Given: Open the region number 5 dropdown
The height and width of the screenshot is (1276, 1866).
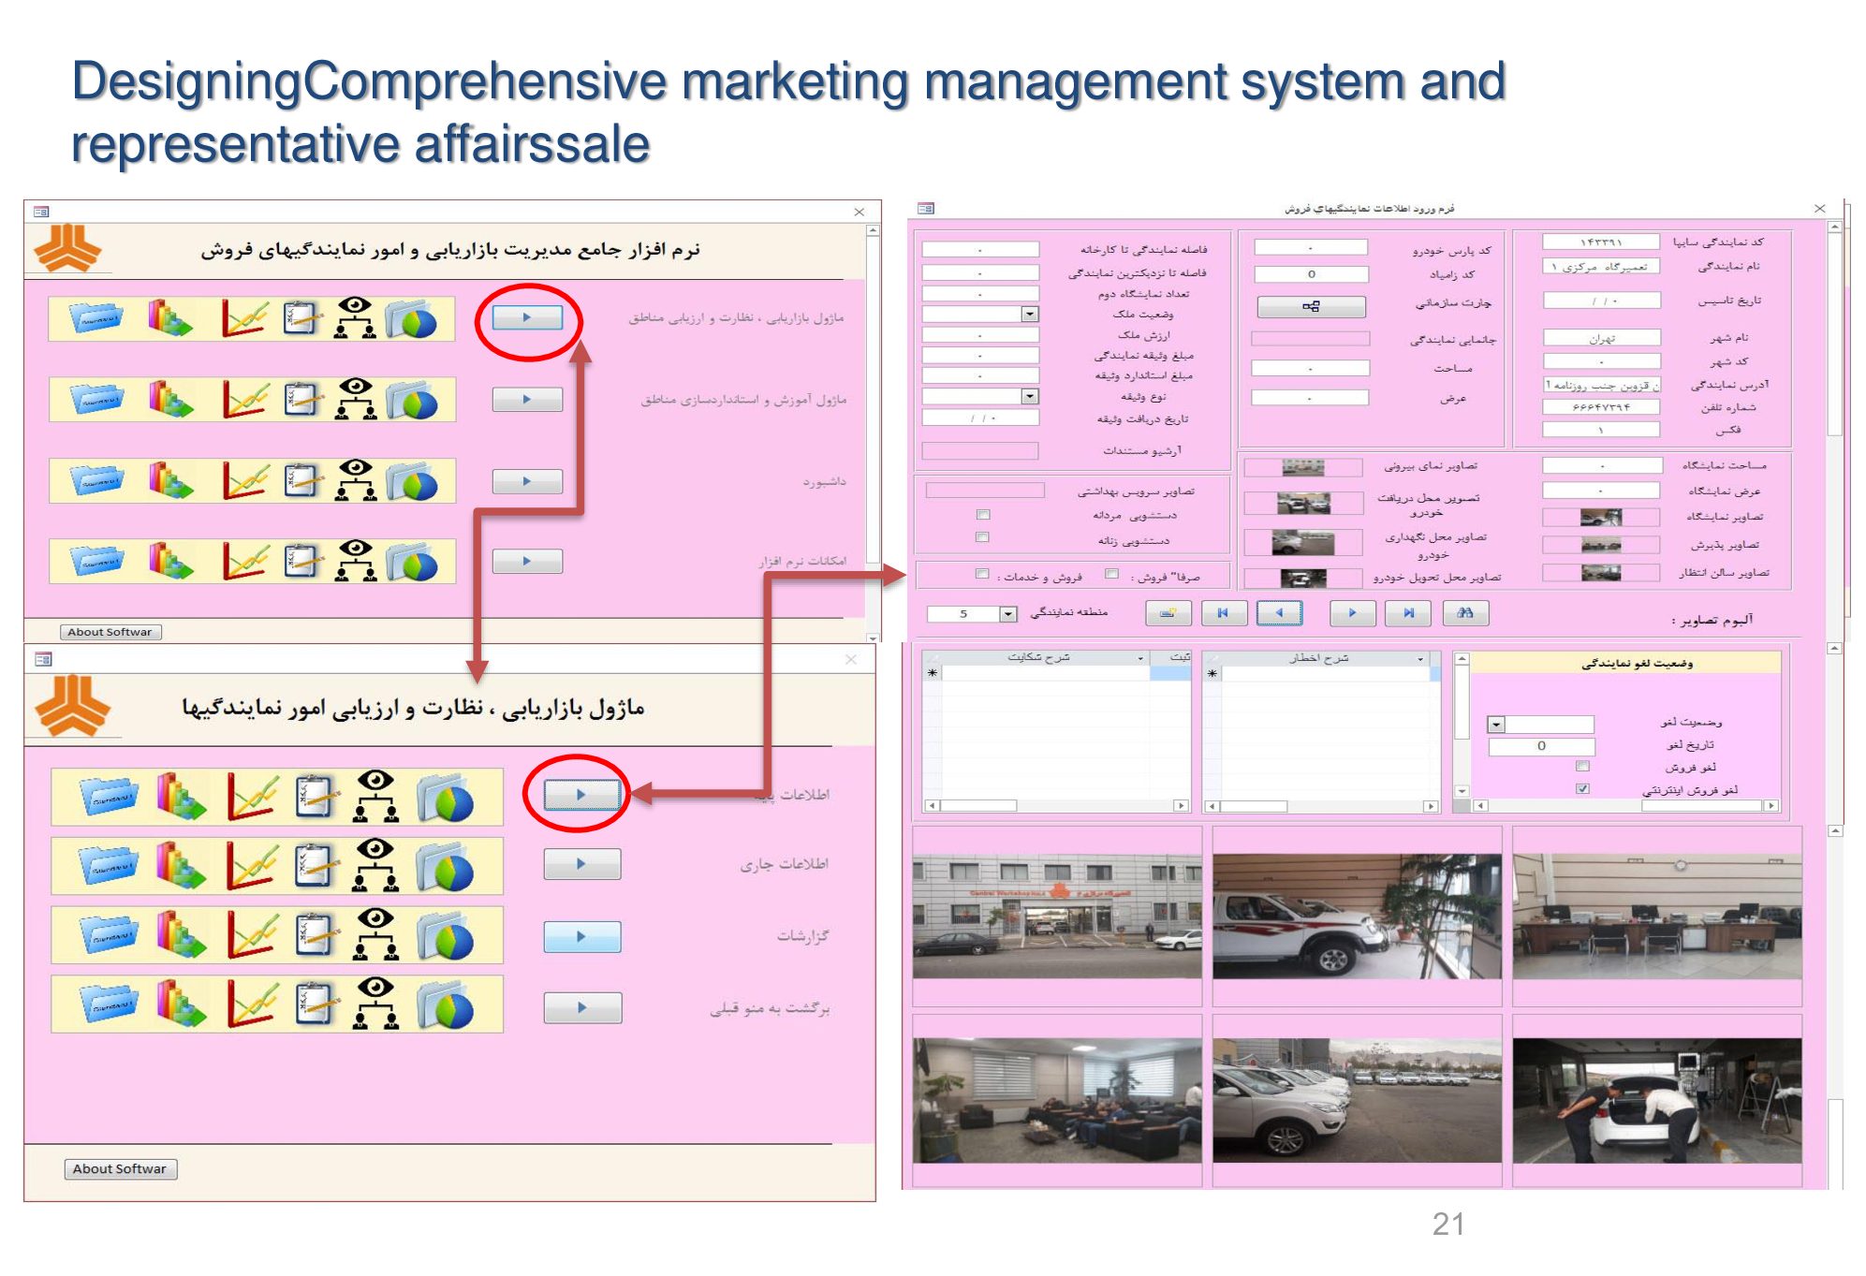Looking at the screenshot, I should (1007, 614).
